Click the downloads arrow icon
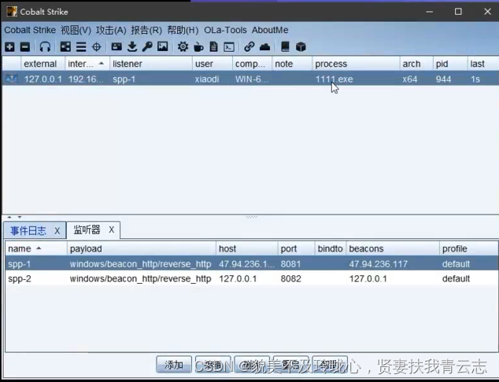This screenshot has height=382, width=499. coord(132,47)
